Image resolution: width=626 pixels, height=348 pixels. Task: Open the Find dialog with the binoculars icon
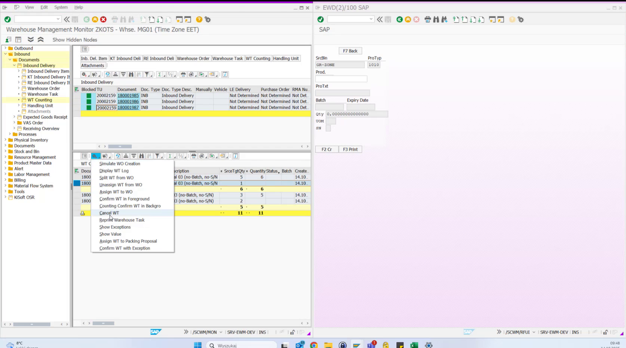131,74
